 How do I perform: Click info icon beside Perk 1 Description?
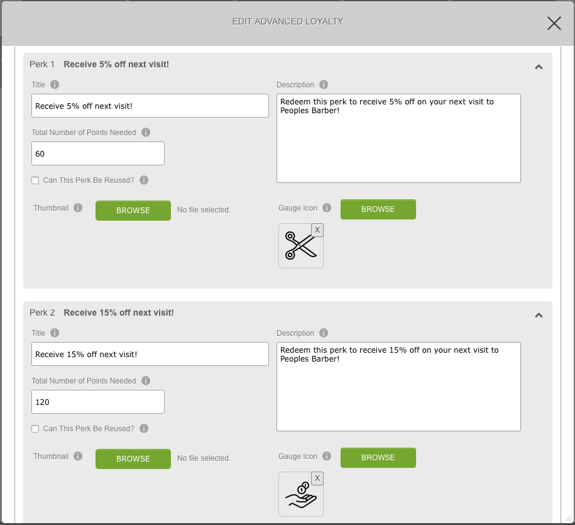click(x=323, y=85)
